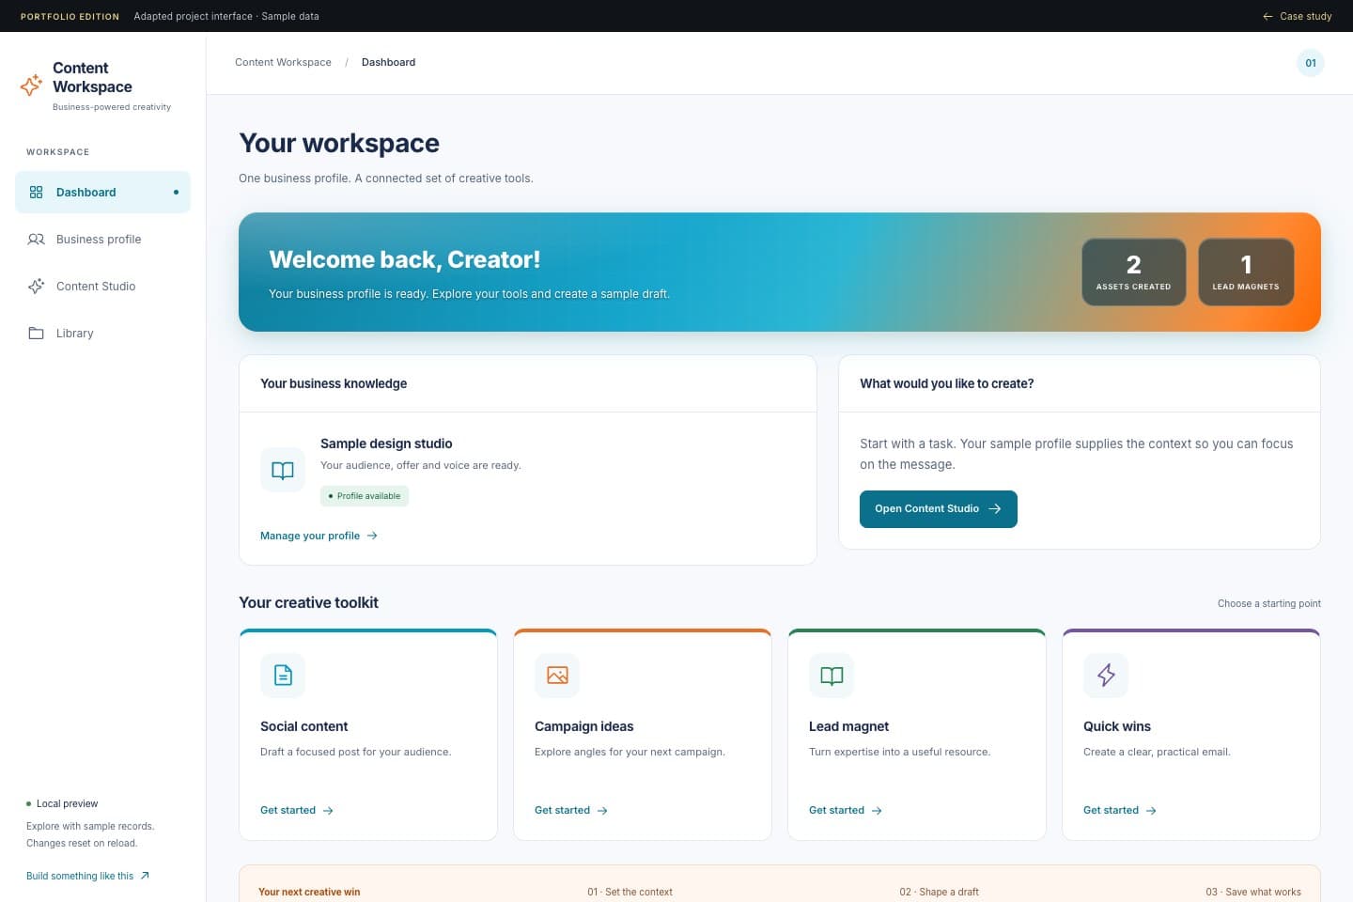The image size is (1353, 902).
Task: Click the Lead Magnets stat tile
Action: [1246, 272]
